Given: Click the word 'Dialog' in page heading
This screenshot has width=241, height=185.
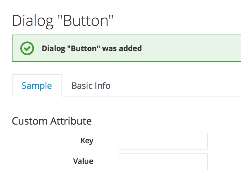Looking at the screenshot, I should (x=32, y=21).
